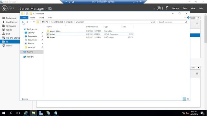Viewport: 207px width, 116px height.
Task: Launch Internet Explorer from the taskbar
Action: tap(26, 113)
